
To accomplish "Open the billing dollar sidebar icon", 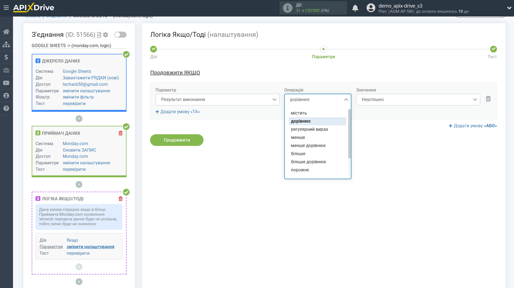I will [6, 57].
